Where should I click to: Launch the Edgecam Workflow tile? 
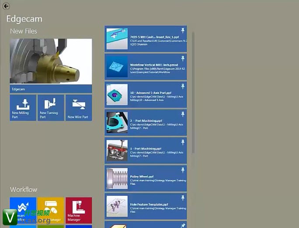(23, 210)
